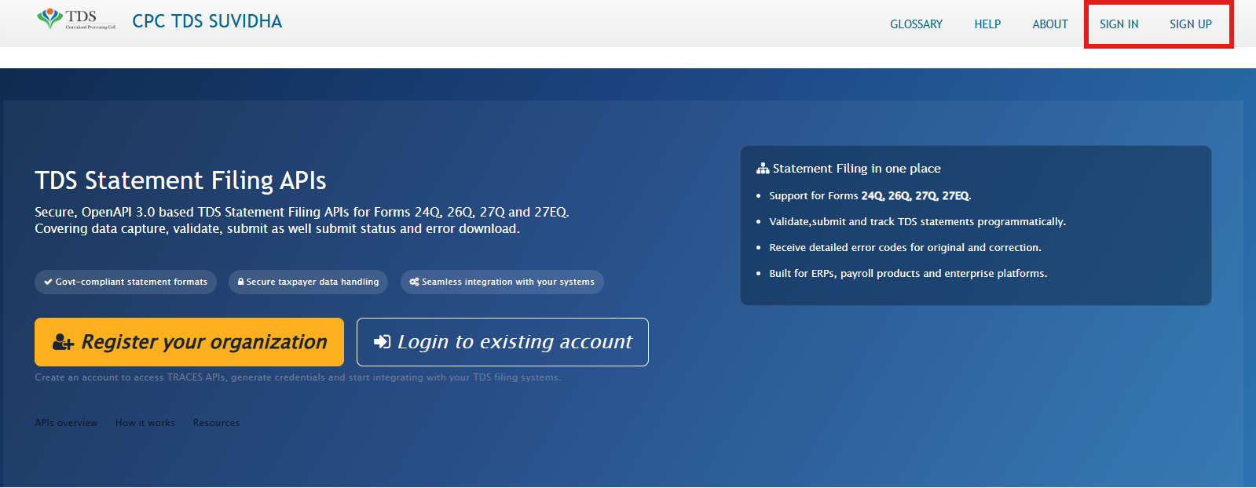1256x488 pixels.
Task: Select the Seamless integration with your systems badge
Action: pos(502,282)
